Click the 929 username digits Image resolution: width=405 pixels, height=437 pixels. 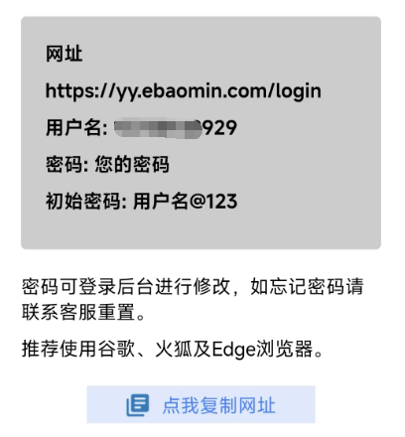(x=219, y=128)
